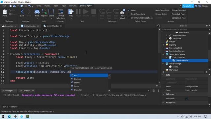Image resolution: width=211 pixels, height=119 pixels.
Task: Switch to VIEW ribbon tab
Action: coord(64,6)
